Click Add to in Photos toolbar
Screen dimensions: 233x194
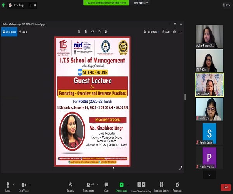(x=23, y=32)
